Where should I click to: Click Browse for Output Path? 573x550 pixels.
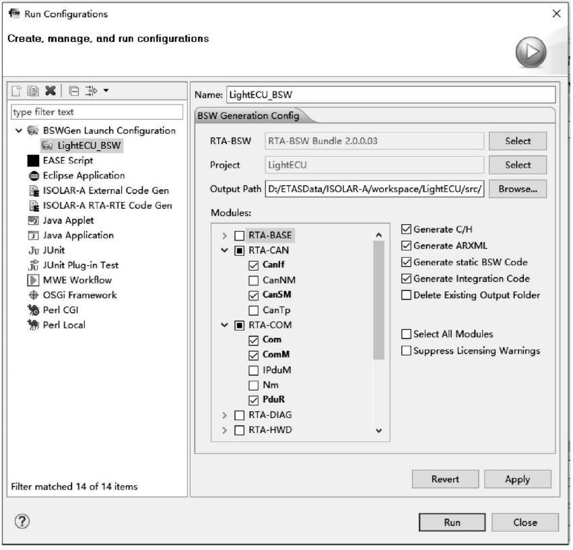[x=518, y=190]
